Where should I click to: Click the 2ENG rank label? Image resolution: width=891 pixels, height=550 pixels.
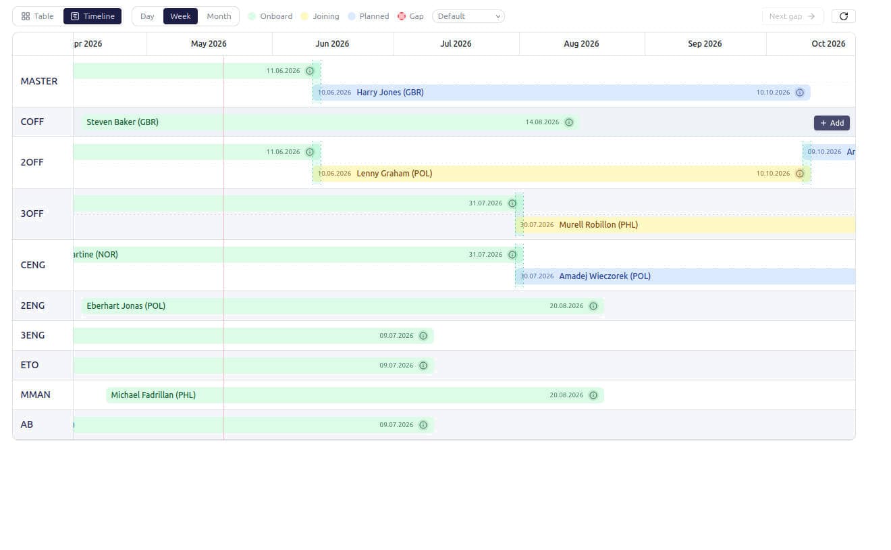[33, 305]
